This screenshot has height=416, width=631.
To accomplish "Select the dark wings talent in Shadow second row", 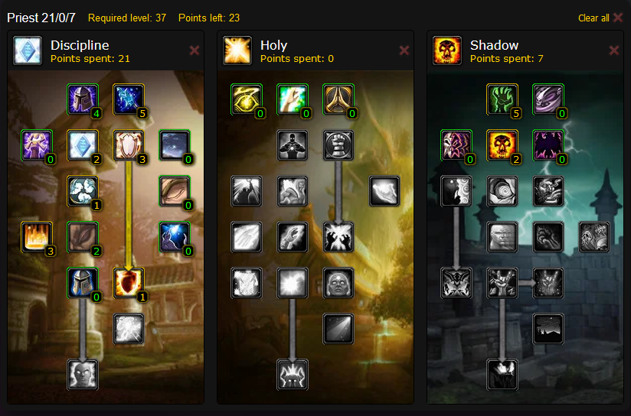I will pyautogui.click(x=548, y=145).
